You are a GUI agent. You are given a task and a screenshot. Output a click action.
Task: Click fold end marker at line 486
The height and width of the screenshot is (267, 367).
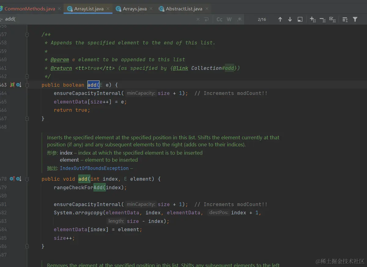[27, 246]
